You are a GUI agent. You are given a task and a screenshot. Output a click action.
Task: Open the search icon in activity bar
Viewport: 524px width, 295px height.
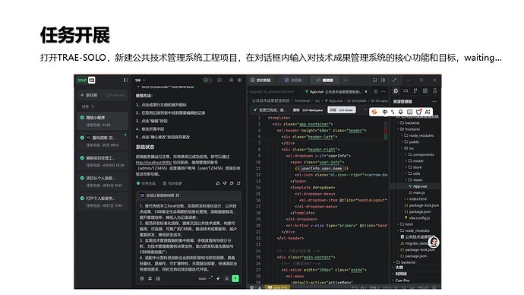coord(406,90)
